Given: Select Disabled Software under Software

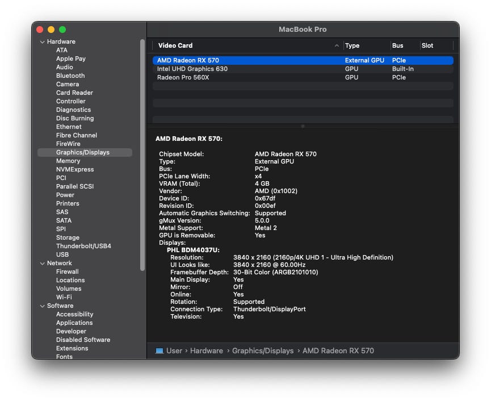Looking at the screenshot, I should (x=83, y=340).
